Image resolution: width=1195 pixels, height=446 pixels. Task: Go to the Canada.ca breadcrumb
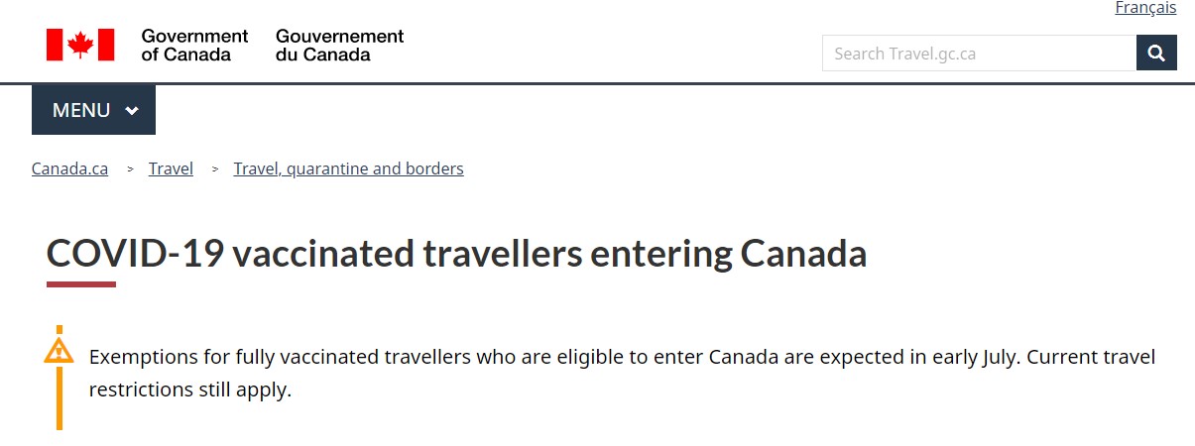click(x=69, y=168)
